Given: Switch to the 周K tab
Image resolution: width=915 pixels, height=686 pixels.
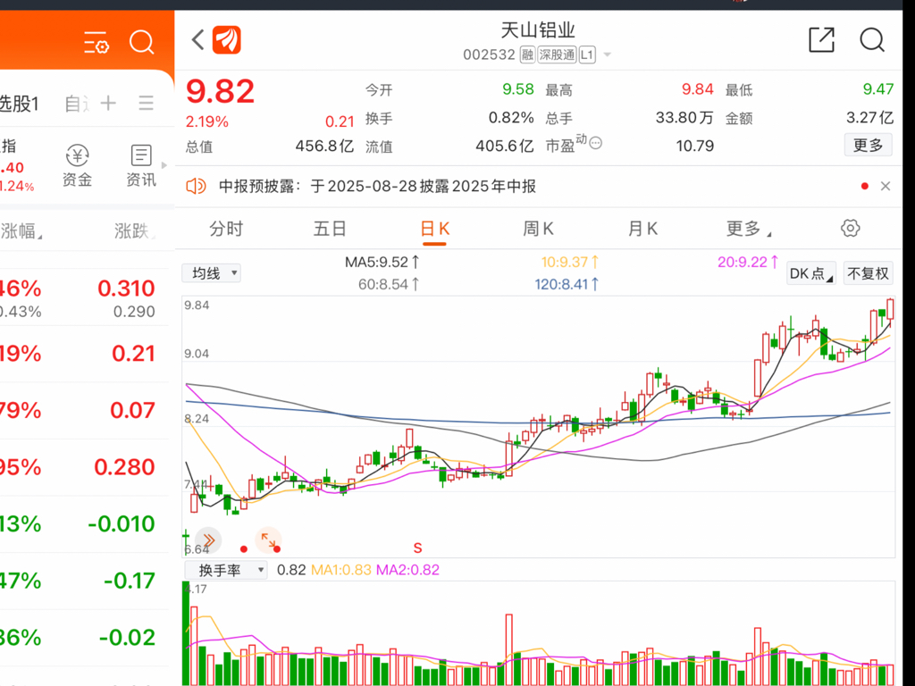Looking at the screenshot, I should pos(538,229).
